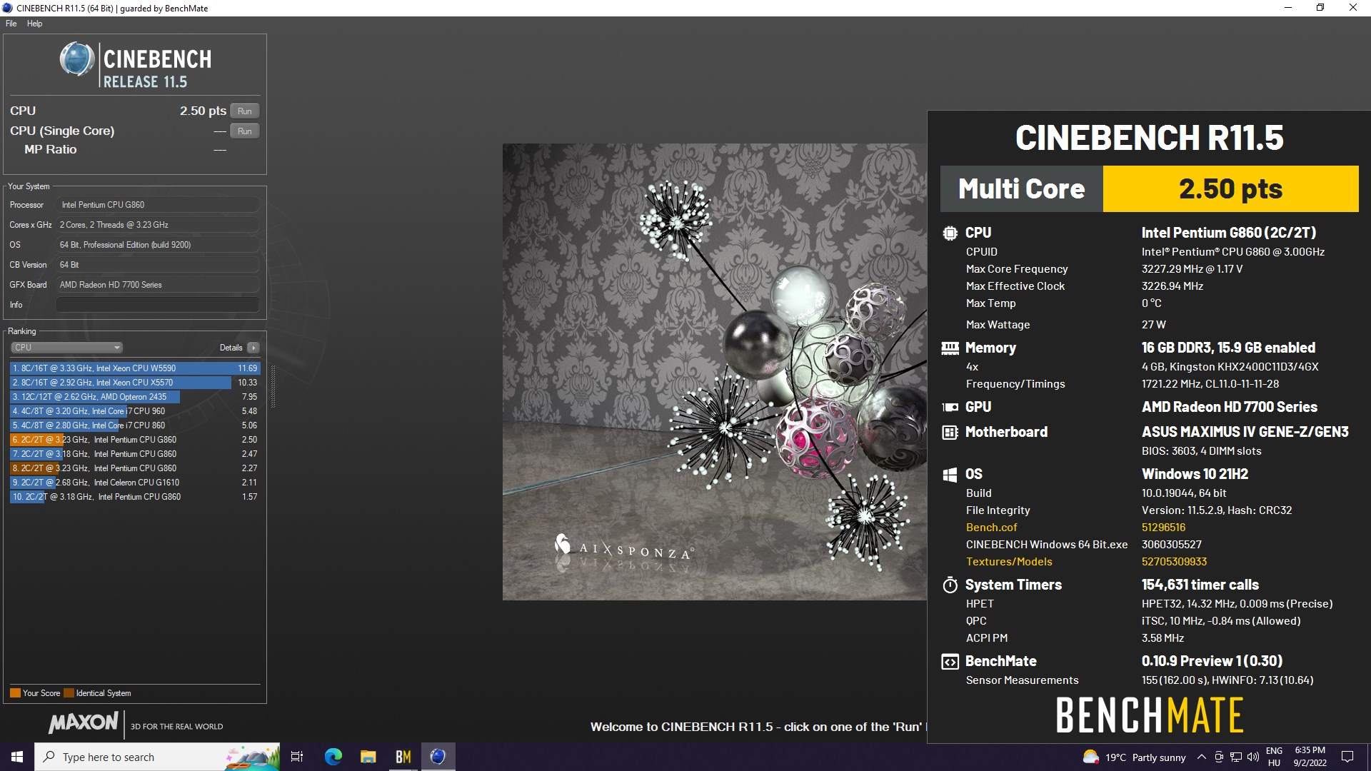Open the Windows Start menu
The height and width of the screenshot is (771, 1371).
pos(17,757)
